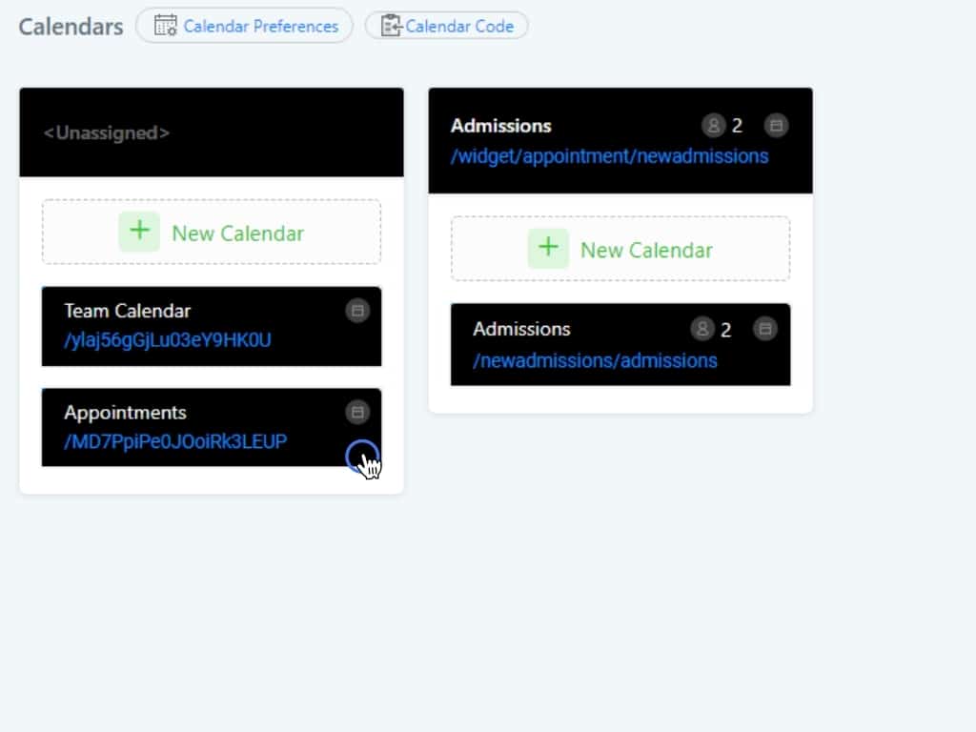
Task: Follow the /newadmissions/admissions link
Action: click(595, 360)
